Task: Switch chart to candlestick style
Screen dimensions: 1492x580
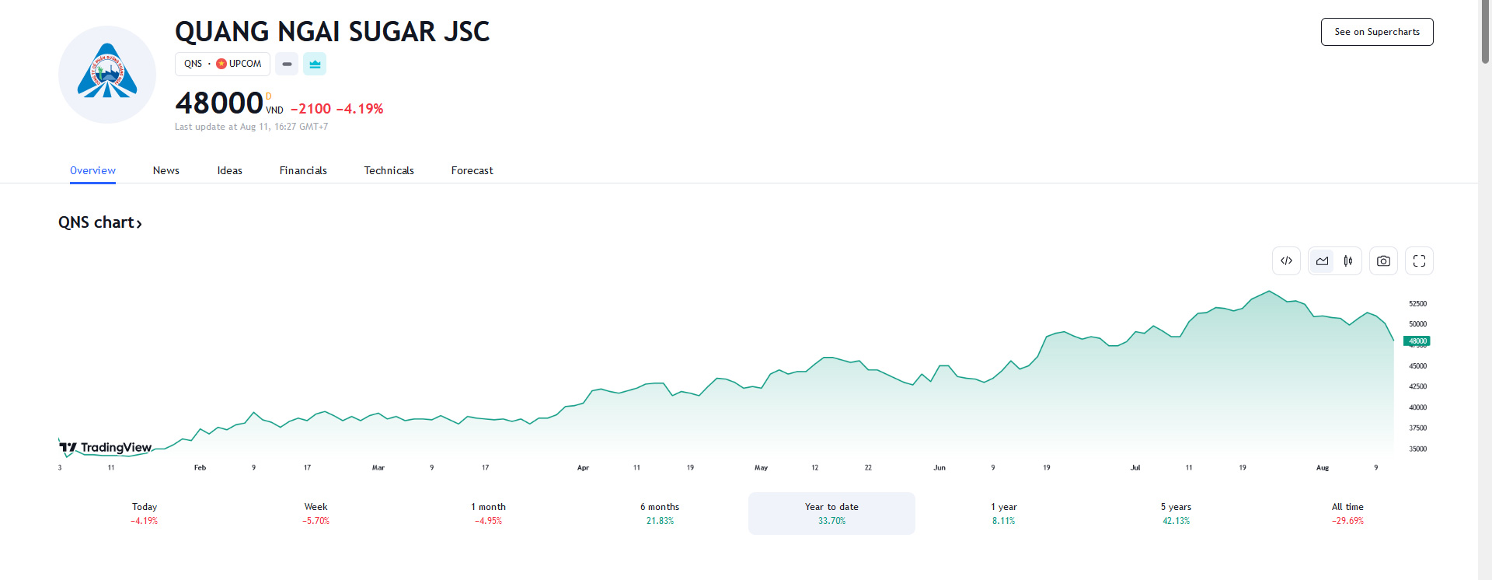Action: 1348,261
